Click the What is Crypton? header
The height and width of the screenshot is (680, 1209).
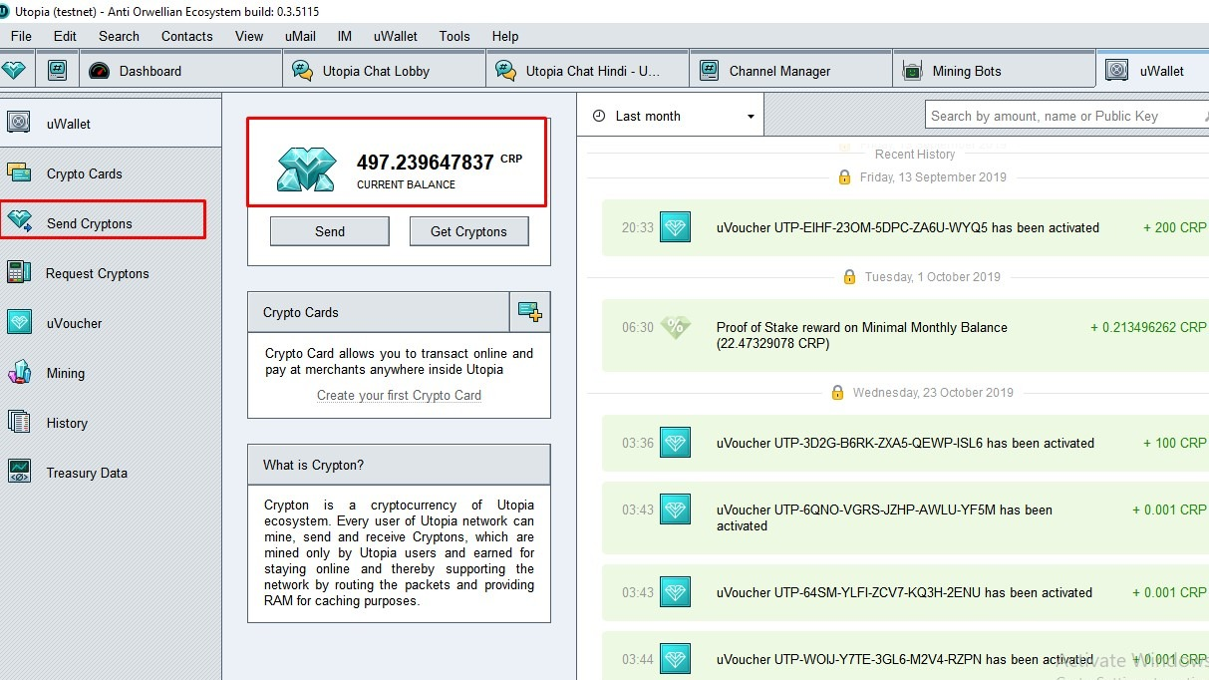point(399,465)
